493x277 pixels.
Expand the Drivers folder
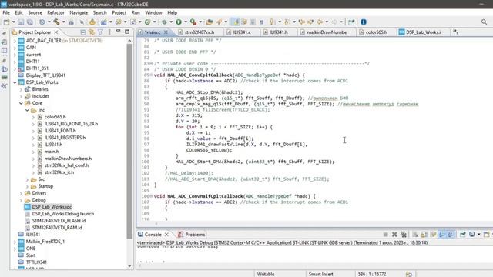point(21,193)
